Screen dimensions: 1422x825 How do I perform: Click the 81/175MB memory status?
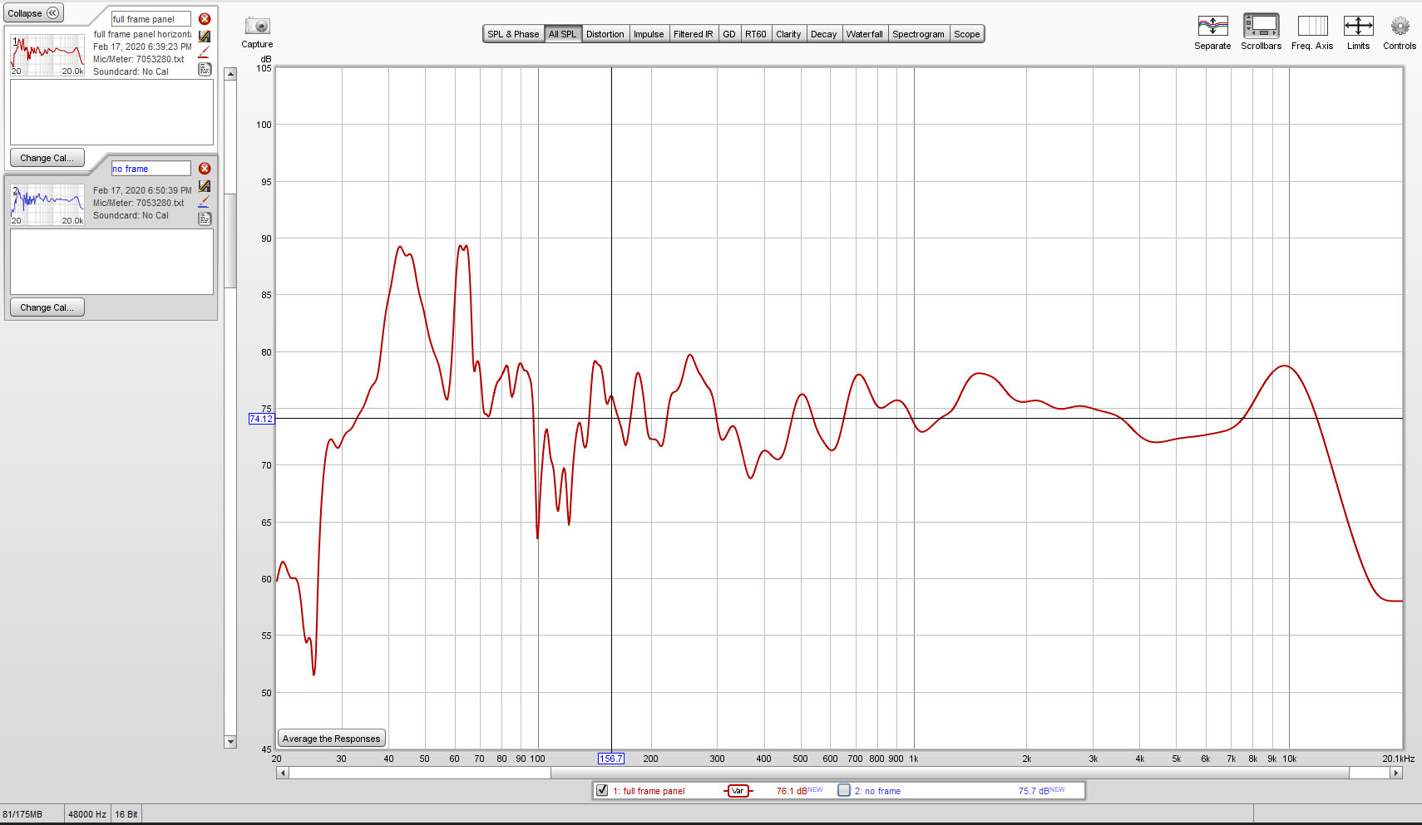23,814
